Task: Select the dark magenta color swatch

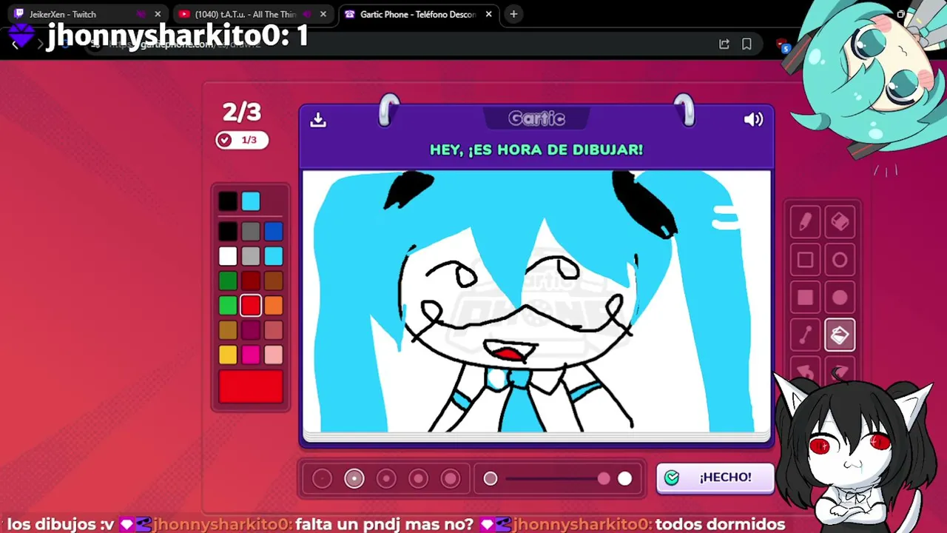Action: click(x=251, y=330)
